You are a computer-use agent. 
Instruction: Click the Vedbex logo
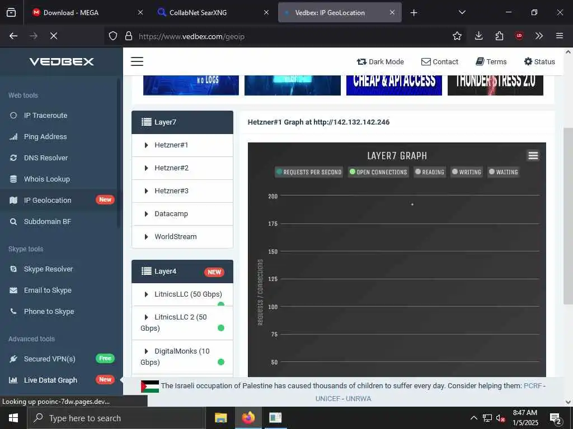pos(62,61)
